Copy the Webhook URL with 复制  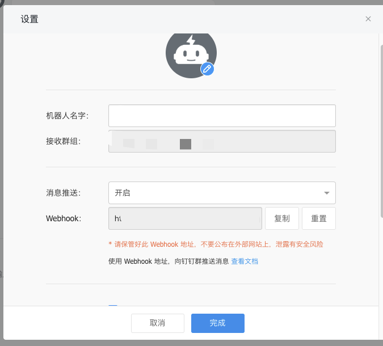click(282, 218)
